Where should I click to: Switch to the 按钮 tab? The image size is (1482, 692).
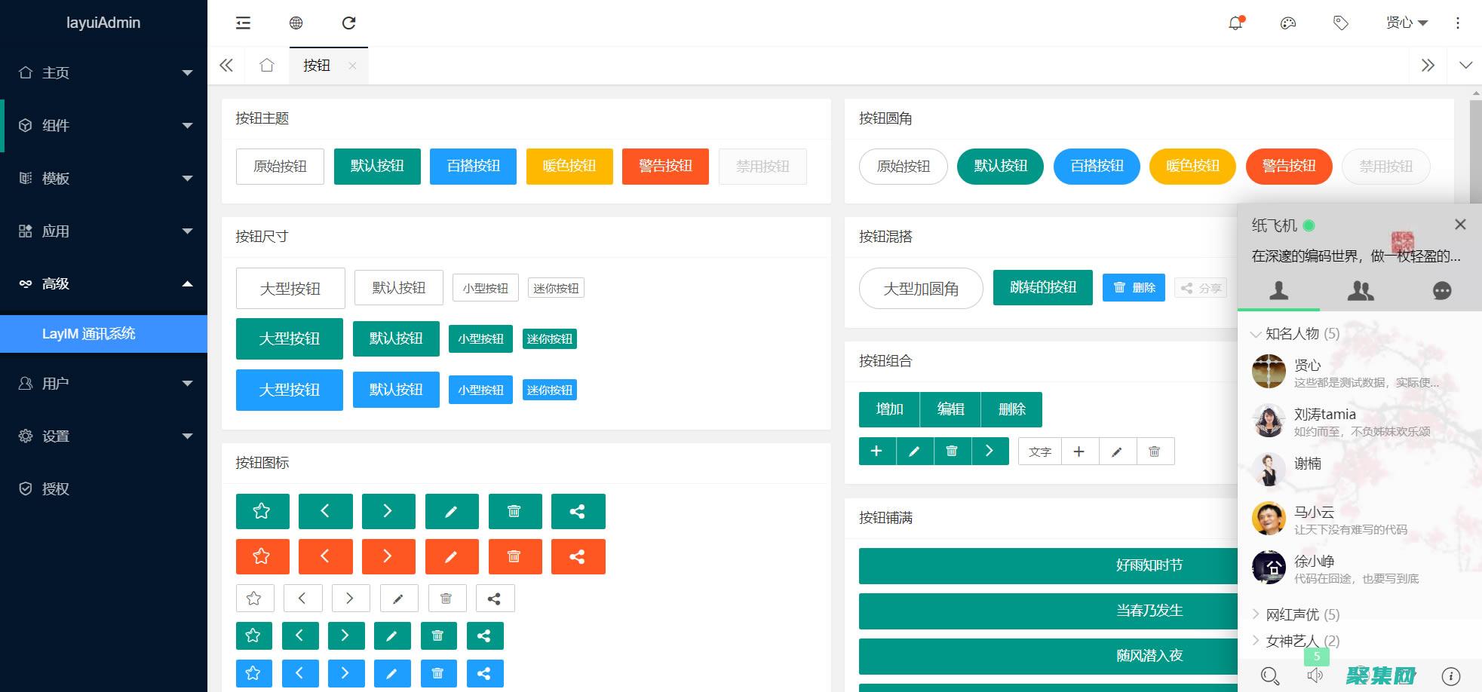coord(317,66)
